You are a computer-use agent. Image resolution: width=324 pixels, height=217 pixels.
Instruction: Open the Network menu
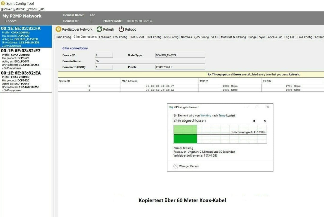pyautogui.click(x=19, y=9)
